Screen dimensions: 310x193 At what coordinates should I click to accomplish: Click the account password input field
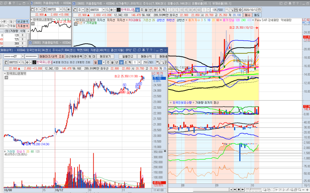tap(31, 56)
